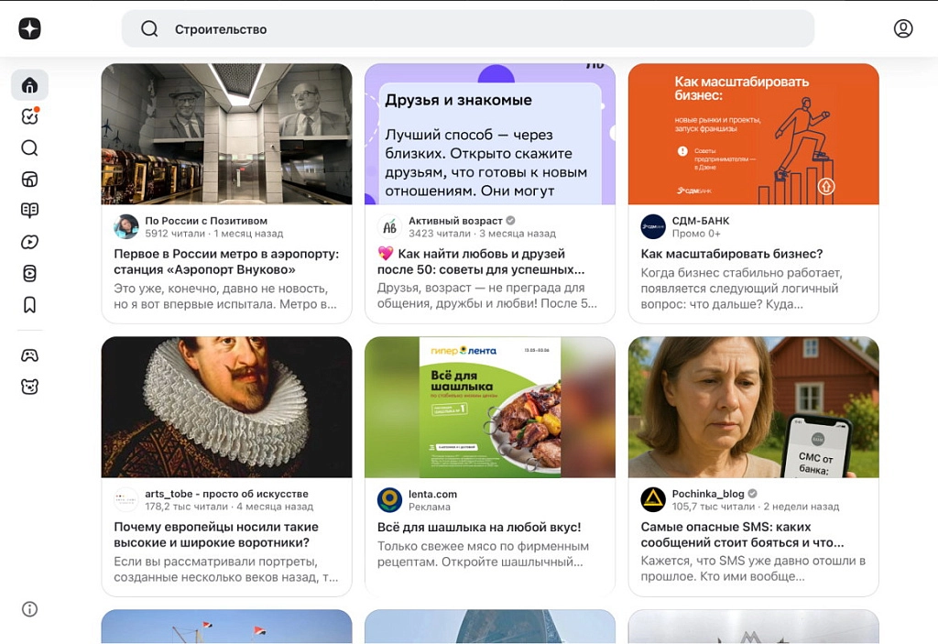Viewport: 938px width, 644px height.
Task: Open the Pochinka_blog channel name
Action: (x=708, y=494)
